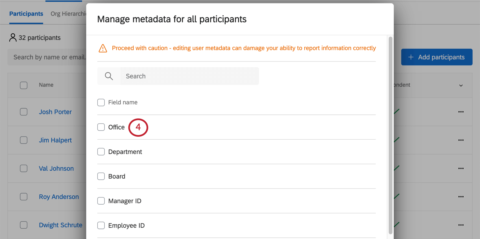Click the metadata Search input field
This screenshot has height=239, width=480.
coord(189,76)
